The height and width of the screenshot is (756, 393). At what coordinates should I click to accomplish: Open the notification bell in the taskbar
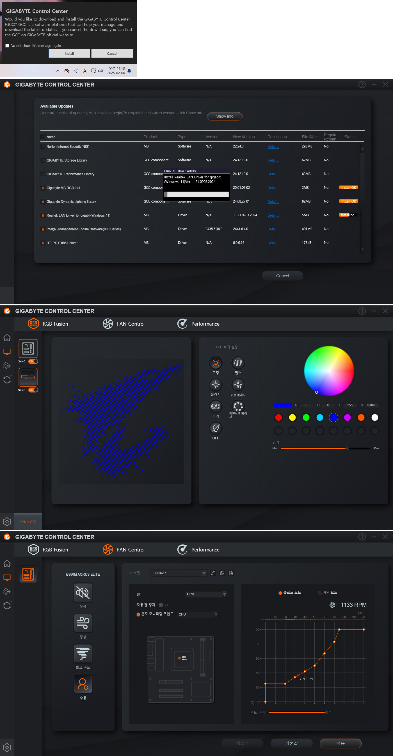129,71
